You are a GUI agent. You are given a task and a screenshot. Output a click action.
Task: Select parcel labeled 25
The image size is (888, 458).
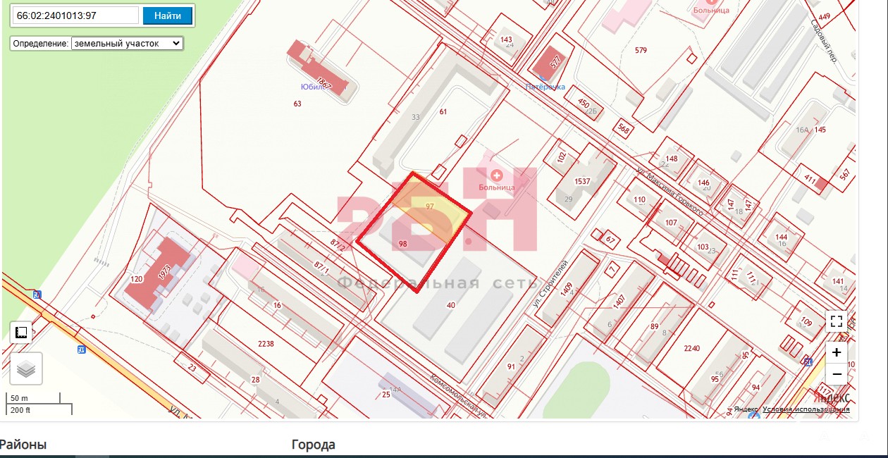click(x=386, y=395)
